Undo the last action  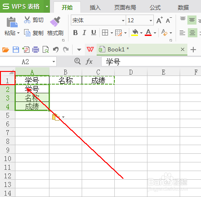[56, 50]
